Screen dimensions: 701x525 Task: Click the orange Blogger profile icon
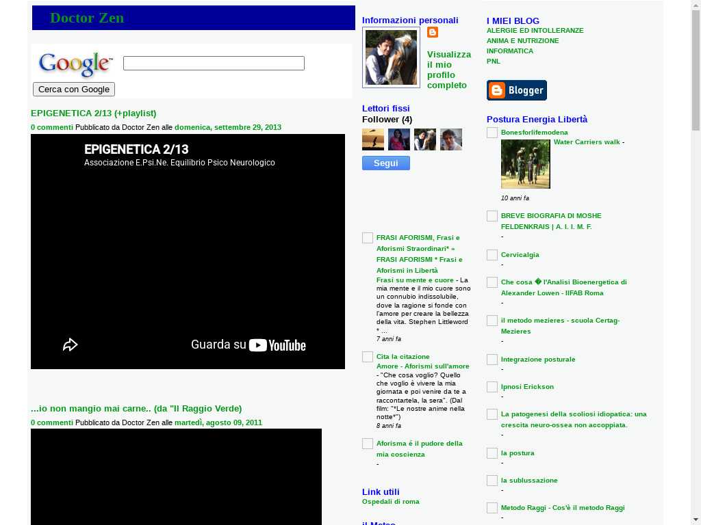point(433,32)
